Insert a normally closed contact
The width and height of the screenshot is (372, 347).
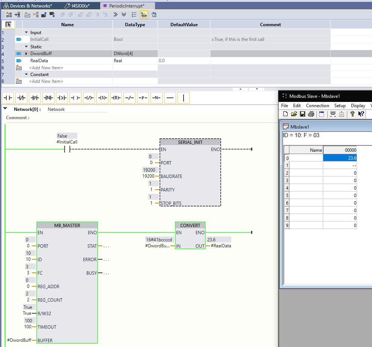coord(21,98)
